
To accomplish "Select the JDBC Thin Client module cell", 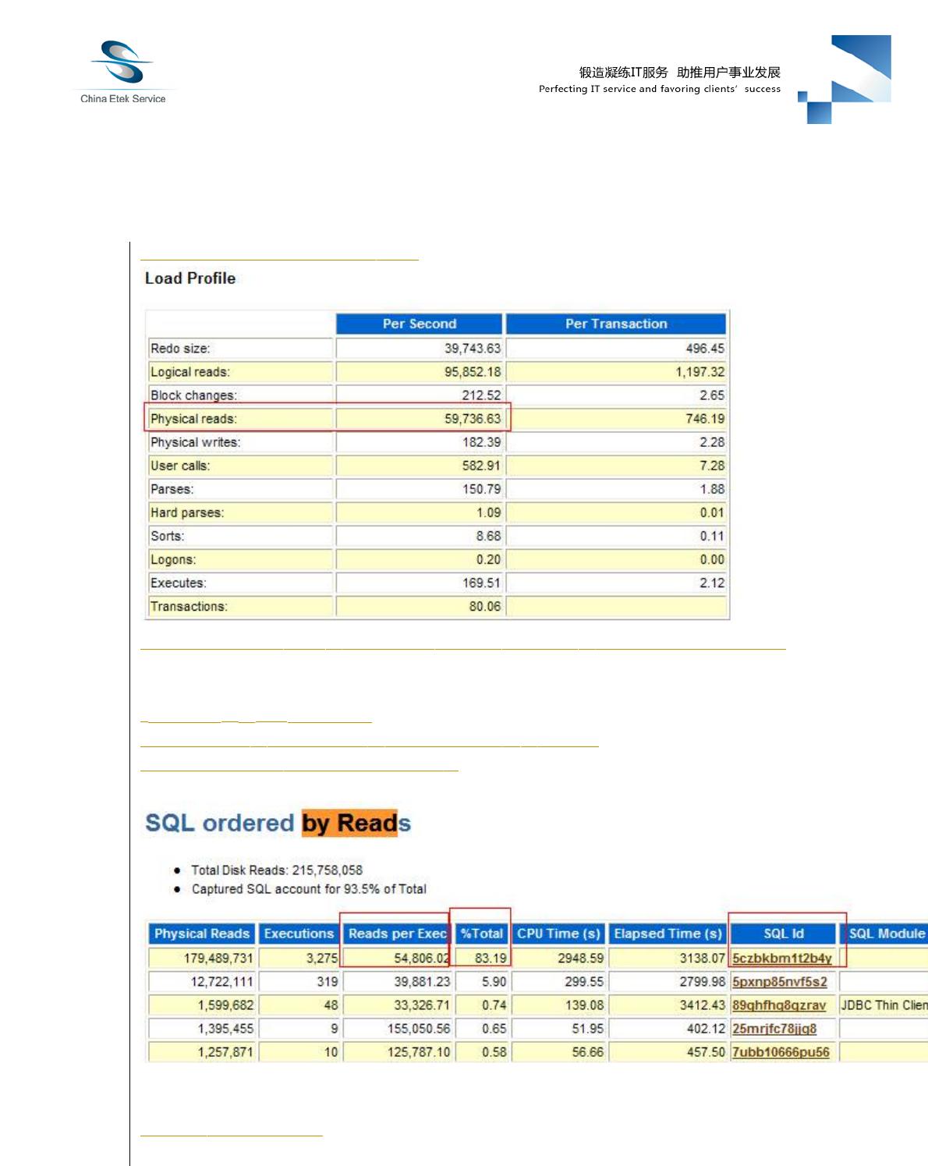I will pyautogui.click(x=884, y=1005).
